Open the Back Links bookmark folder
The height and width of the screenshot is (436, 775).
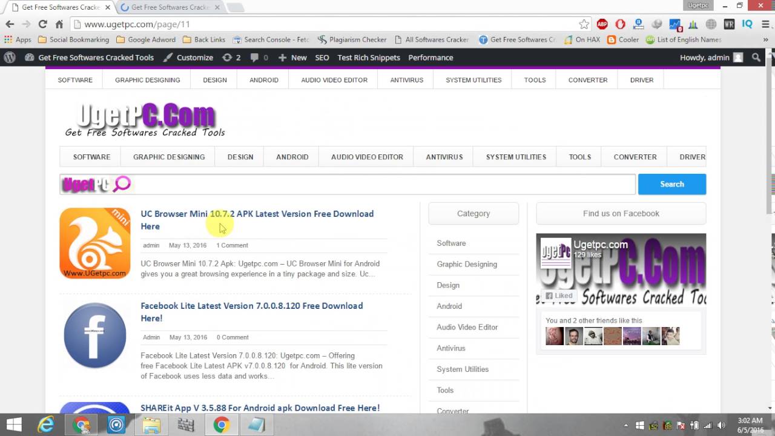click(x=204, y=39)
